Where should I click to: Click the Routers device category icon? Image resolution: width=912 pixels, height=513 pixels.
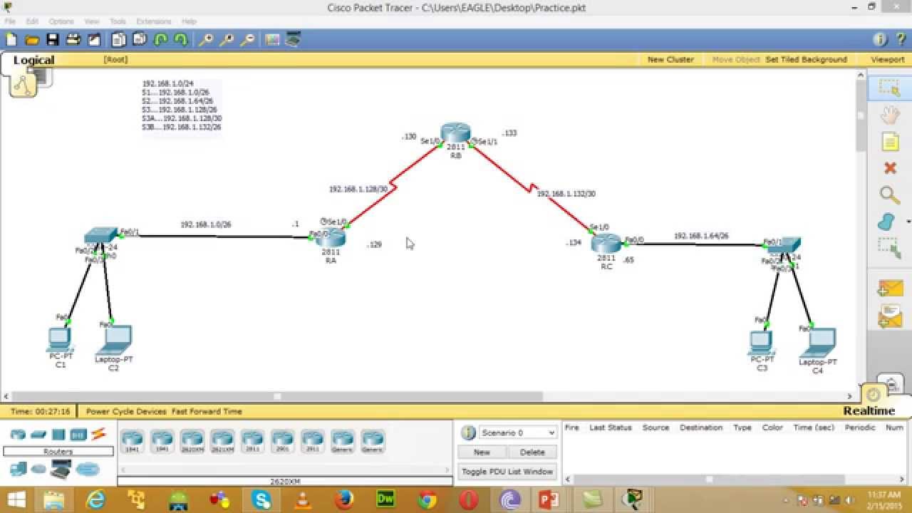tap(18, 434)
